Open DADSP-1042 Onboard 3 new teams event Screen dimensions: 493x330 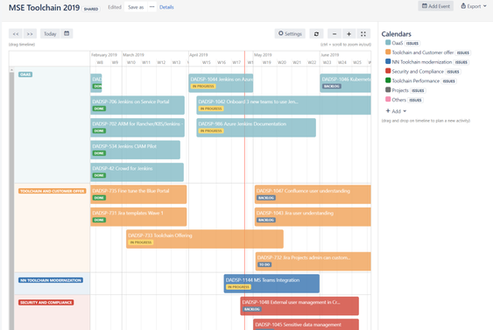pyautogui.click(x=284, y=105)
